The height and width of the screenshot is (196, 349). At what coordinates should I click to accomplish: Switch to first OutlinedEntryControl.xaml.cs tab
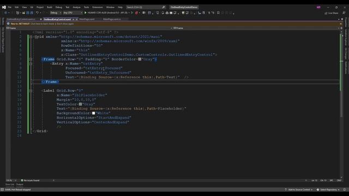(21, 20)
